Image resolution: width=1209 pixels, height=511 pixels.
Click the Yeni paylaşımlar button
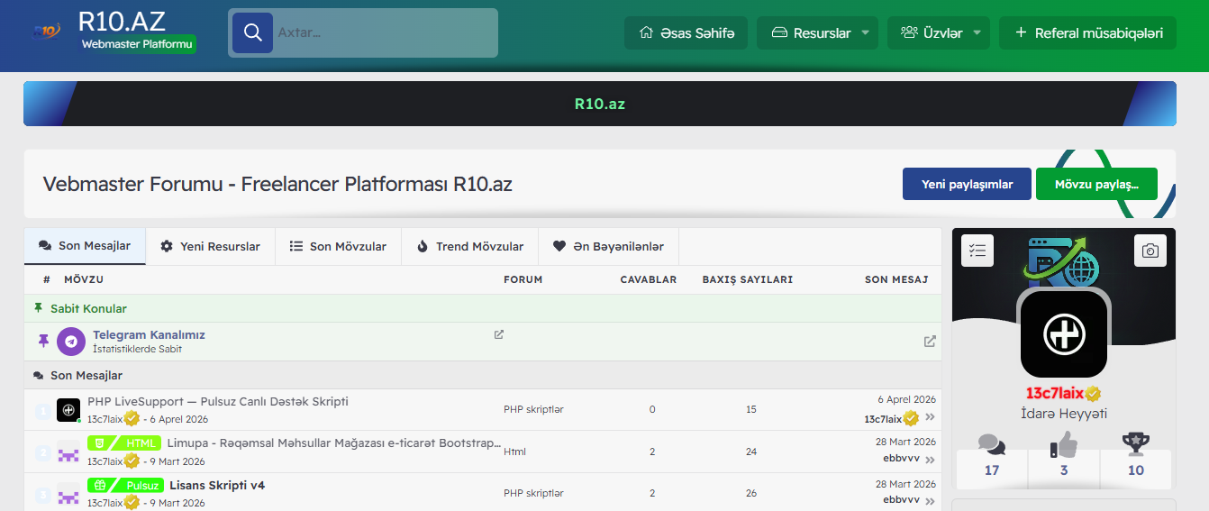click(x=967, y=184)
